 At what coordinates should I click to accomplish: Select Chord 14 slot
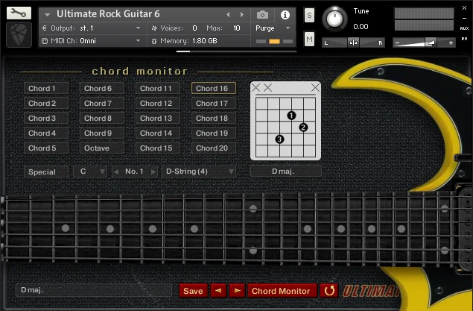(x=158, y=133)
